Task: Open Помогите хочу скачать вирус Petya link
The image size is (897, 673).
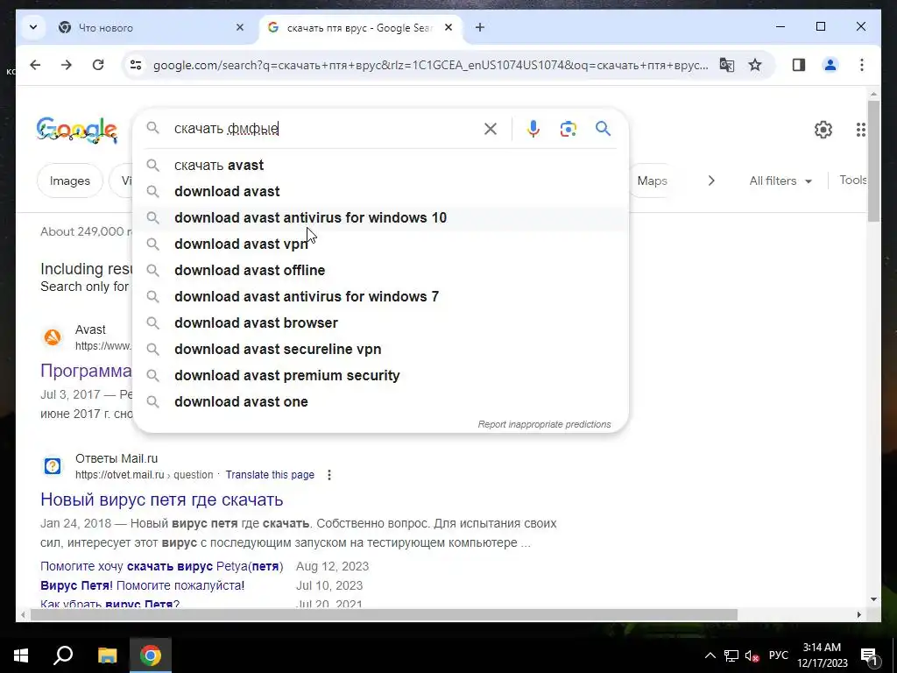Action: coord(162,567)
